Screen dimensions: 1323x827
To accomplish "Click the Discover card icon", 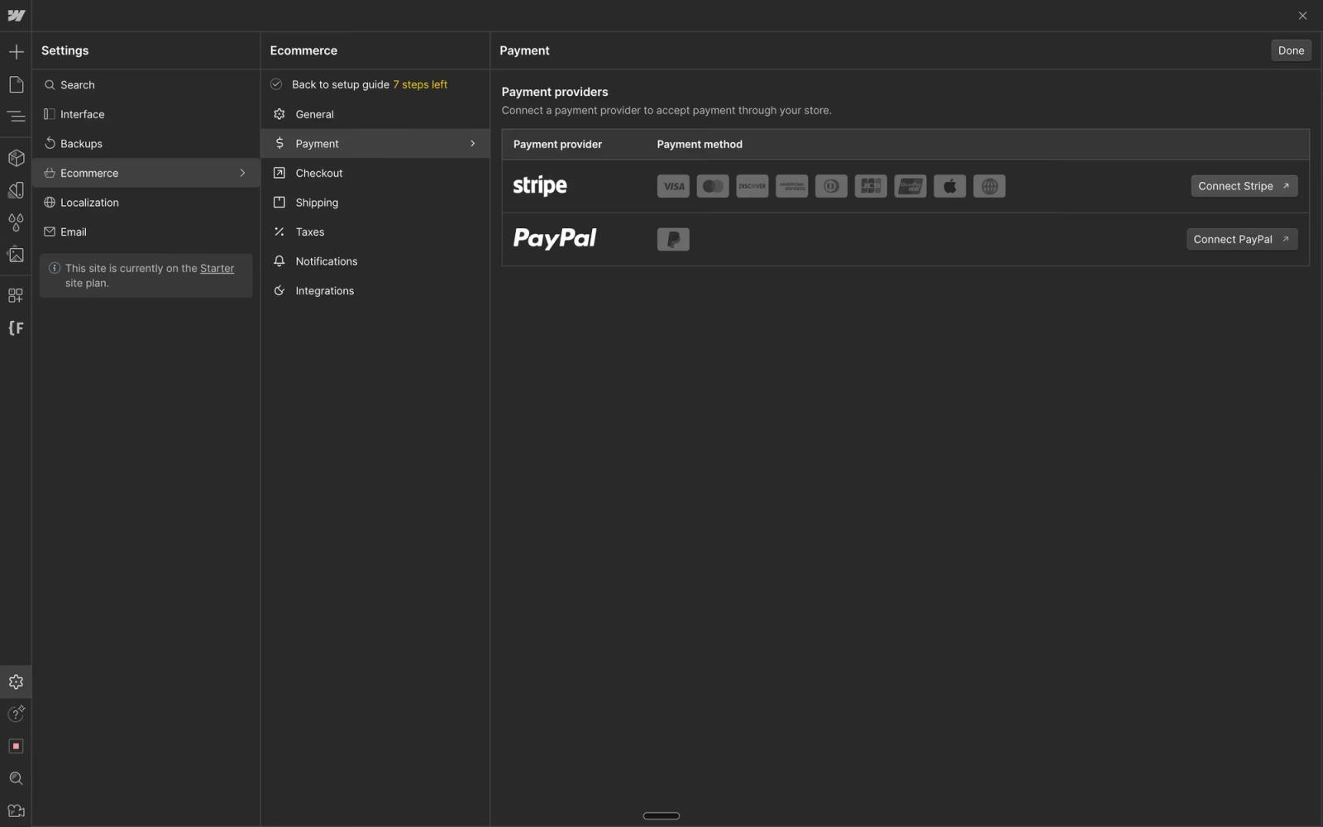I will click(752, 186).
